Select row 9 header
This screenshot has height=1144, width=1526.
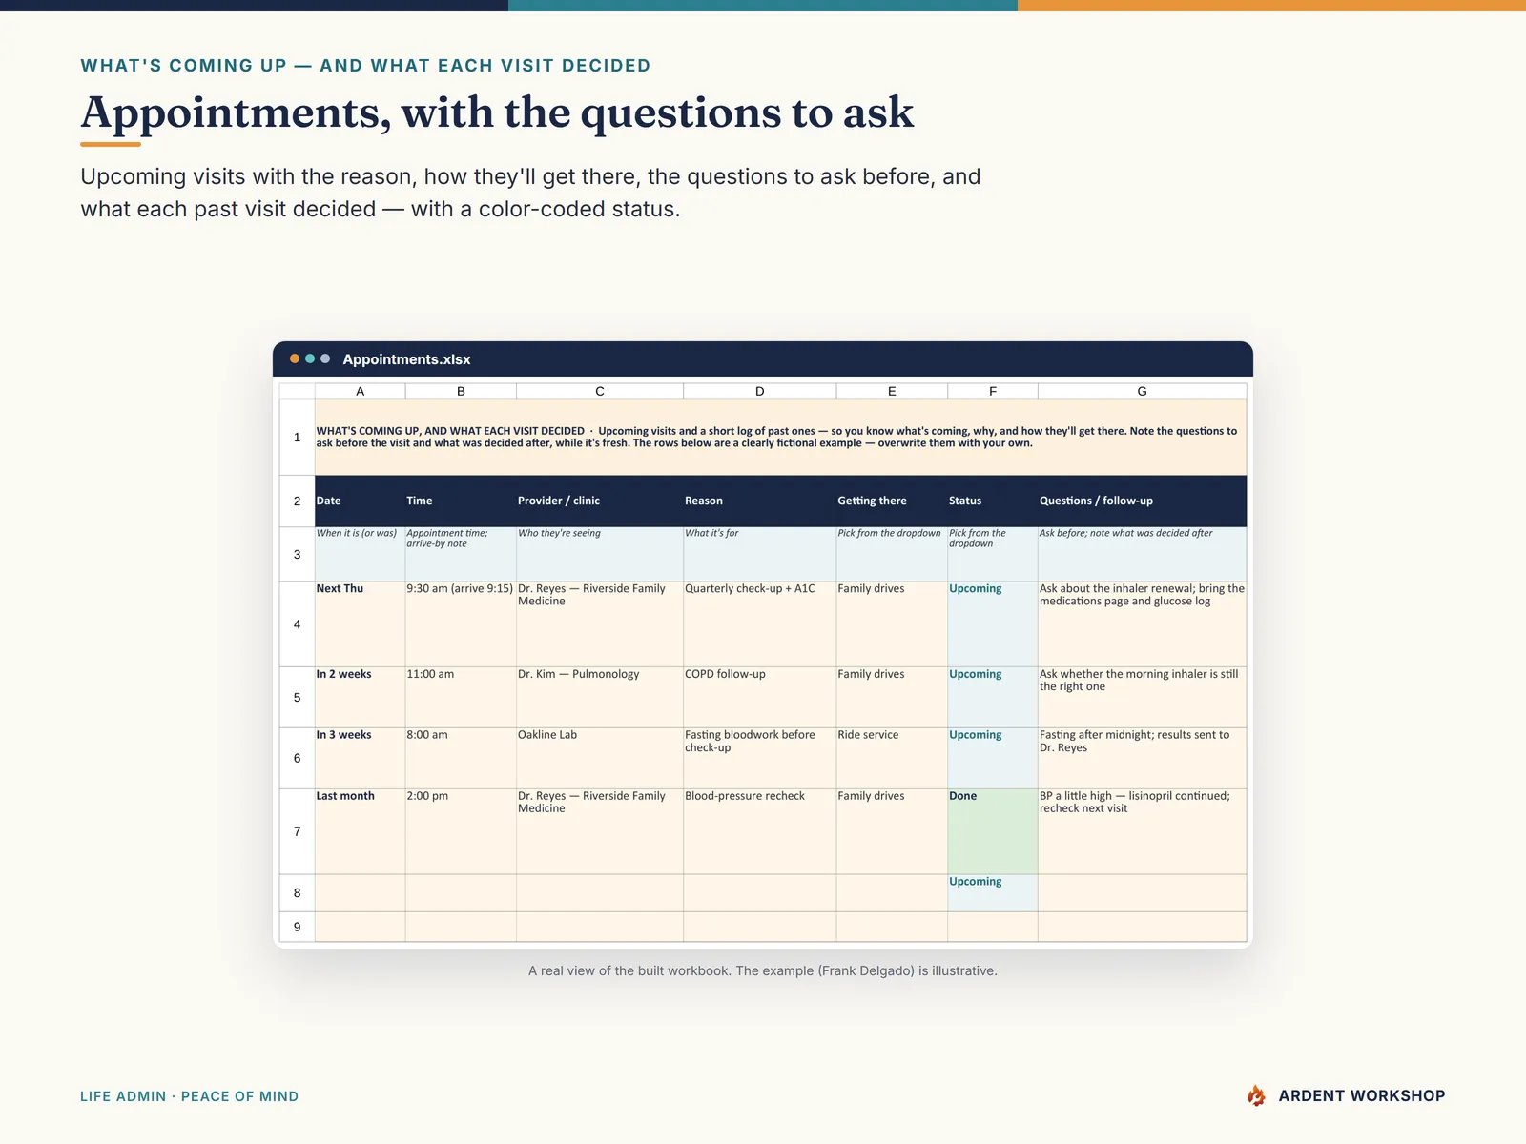coord(297,927)
